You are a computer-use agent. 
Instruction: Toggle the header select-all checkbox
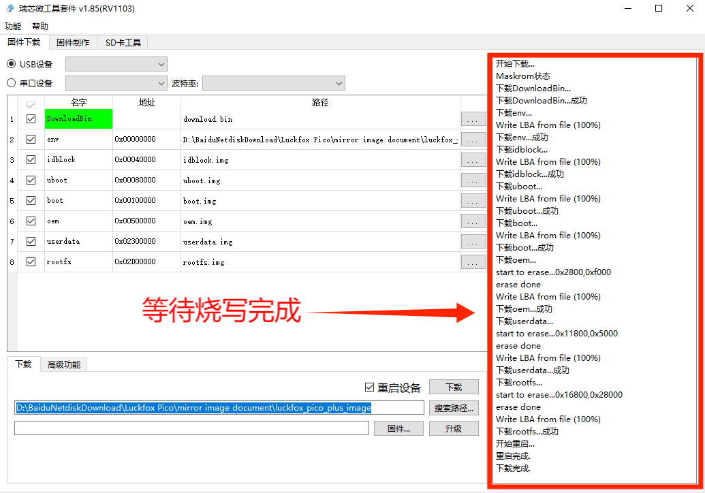(31, 105)
